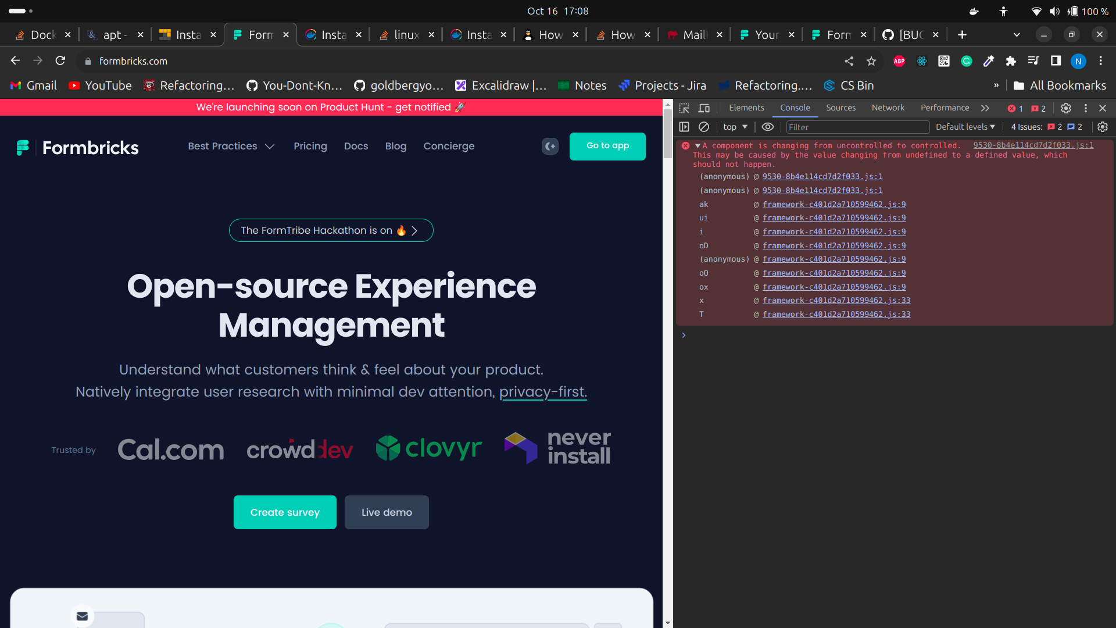Clear the console messages

704,127
